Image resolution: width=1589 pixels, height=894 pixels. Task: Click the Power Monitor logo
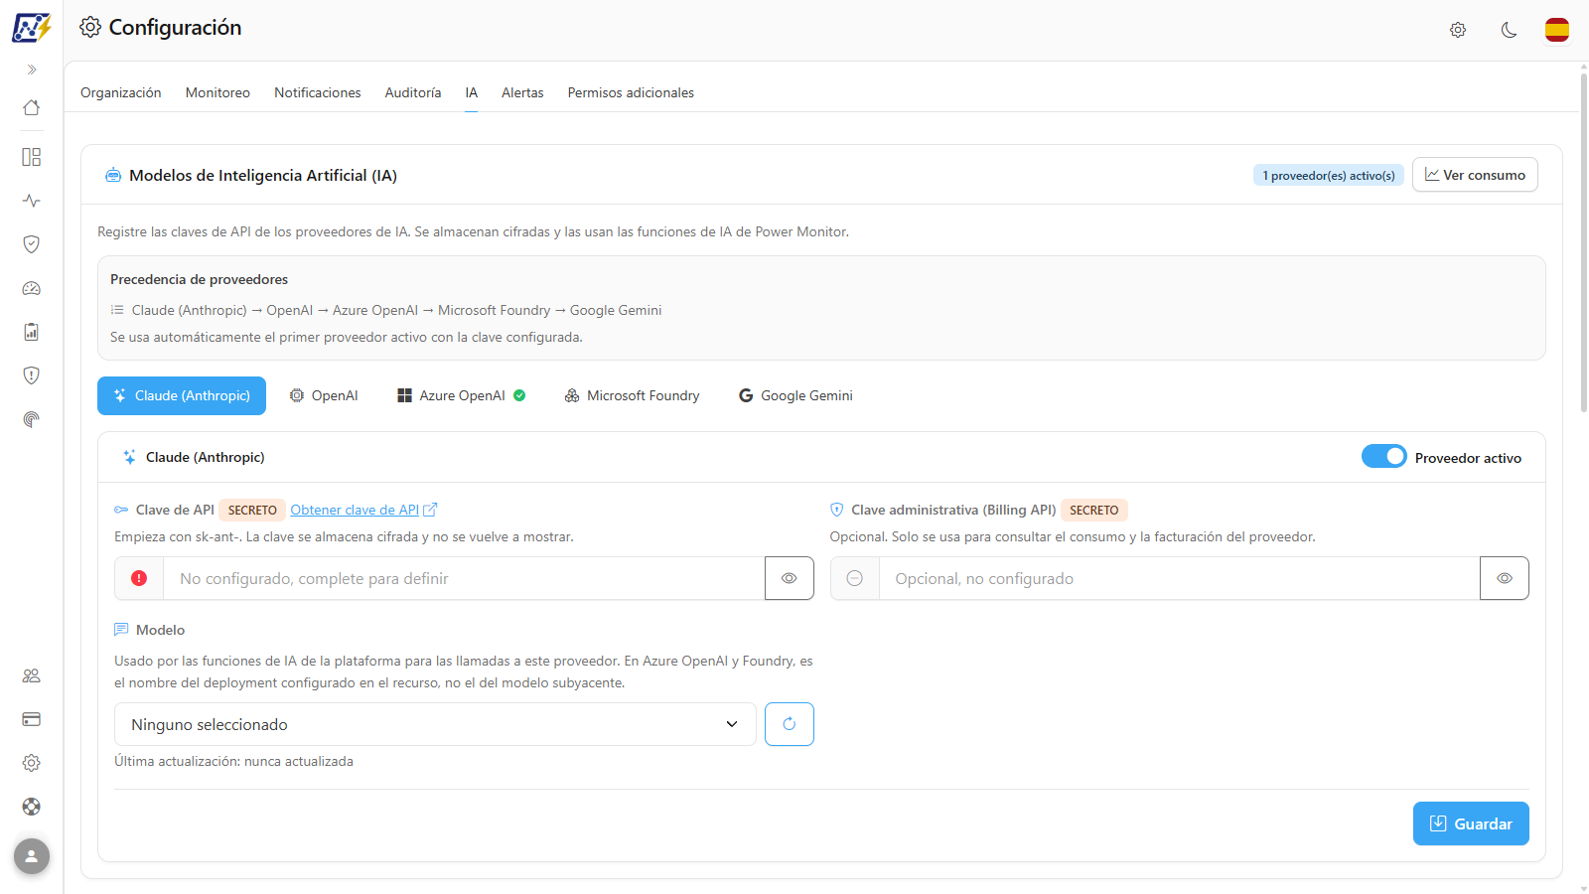(x=32, y=28)
